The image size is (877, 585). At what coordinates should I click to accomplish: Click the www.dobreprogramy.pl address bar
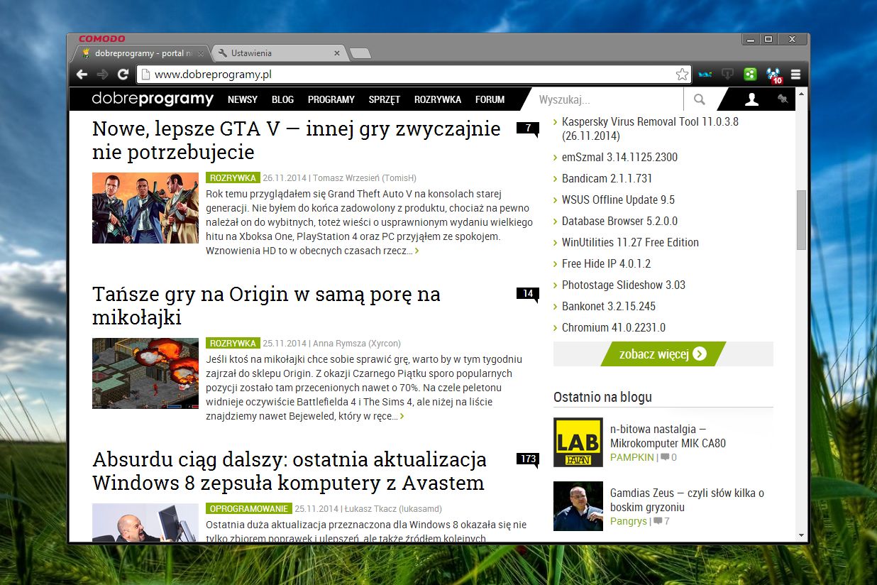click(413, 75)
